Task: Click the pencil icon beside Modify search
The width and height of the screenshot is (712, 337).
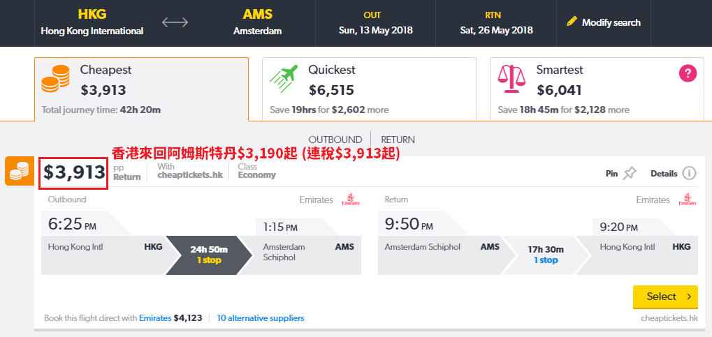Action: coord(572,22)
